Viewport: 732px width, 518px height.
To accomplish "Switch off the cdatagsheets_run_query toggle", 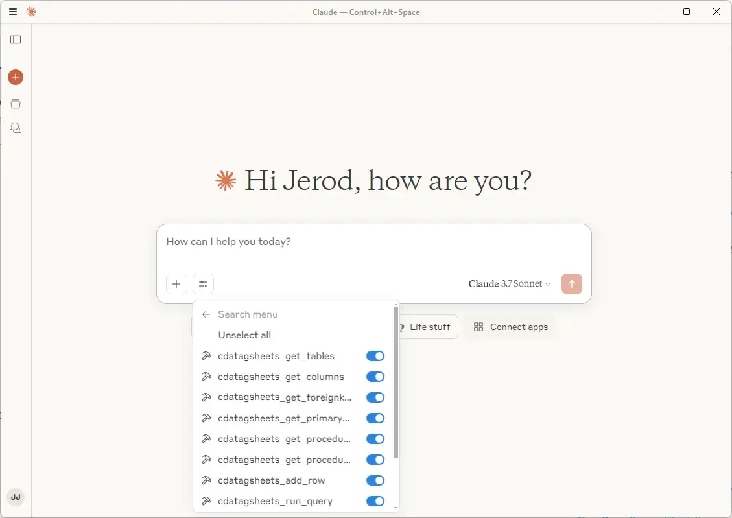I will [x=375, y=501].
